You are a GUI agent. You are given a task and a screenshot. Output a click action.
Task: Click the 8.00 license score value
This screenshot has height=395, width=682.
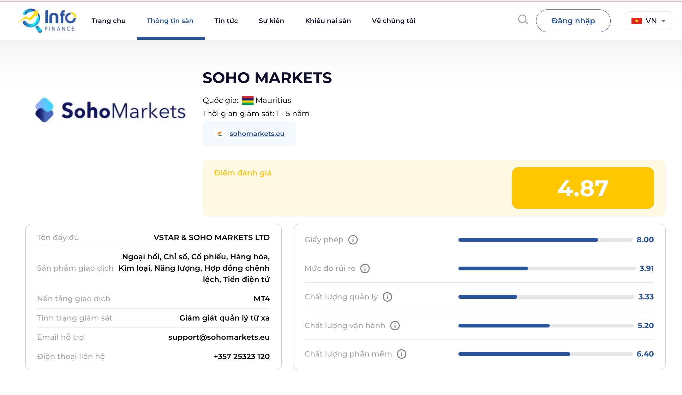(x=645, y=240)
